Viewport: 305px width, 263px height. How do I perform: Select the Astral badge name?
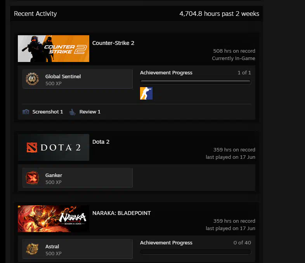point(52,246)
